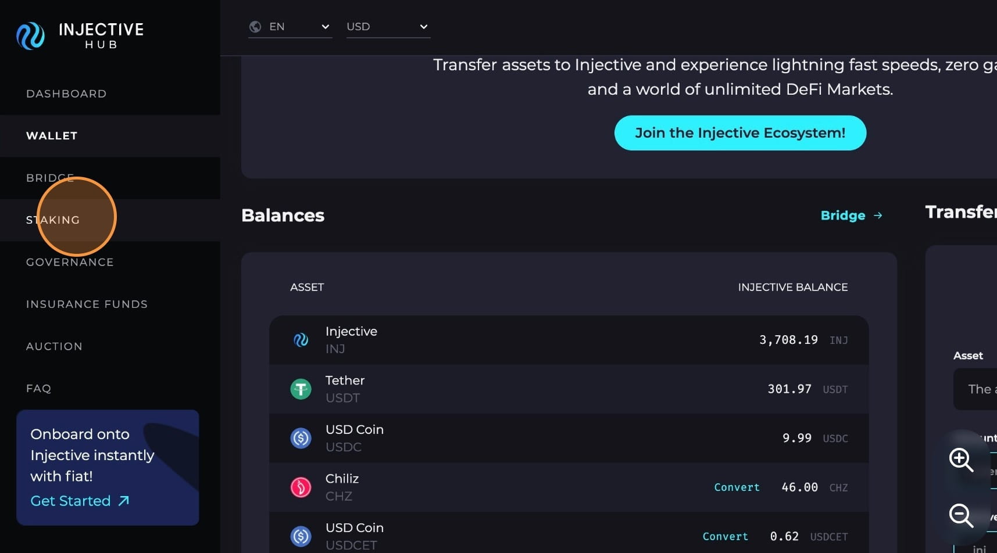Click the globe language icon
Image resolution: width=997 pixels, height=553 pixels.
[x=255, y=27]
